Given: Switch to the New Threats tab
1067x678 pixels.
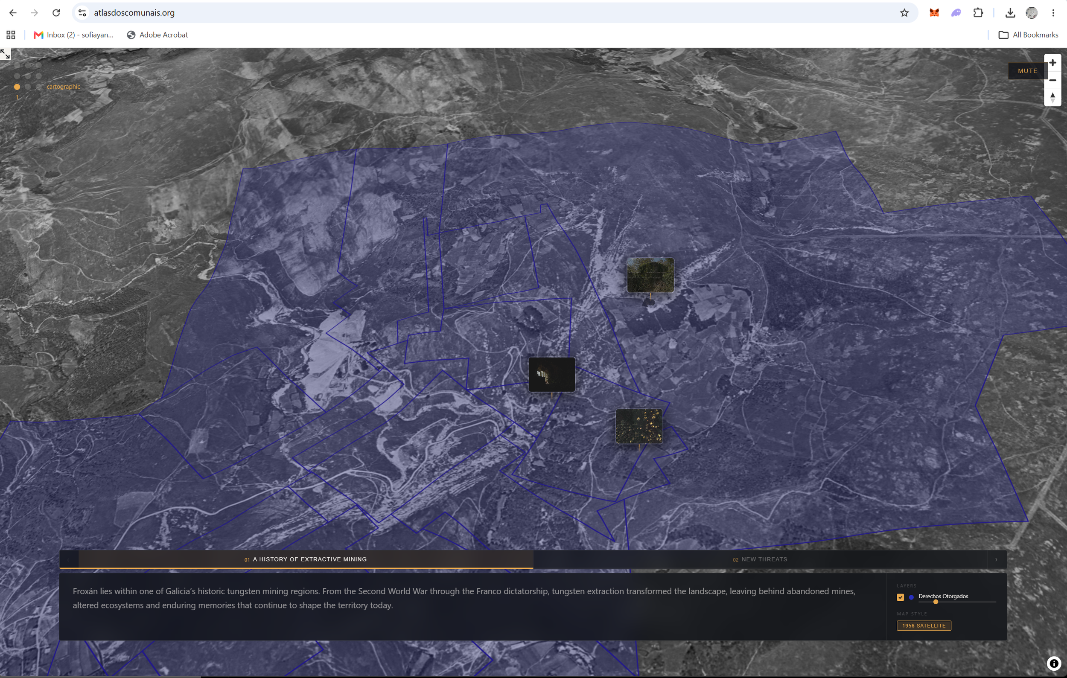Looking at the screenshot, I should pos(761,559).
